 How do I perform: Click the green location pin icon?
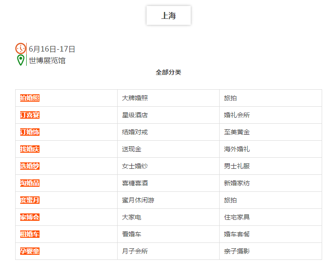(x=21, y=60)
